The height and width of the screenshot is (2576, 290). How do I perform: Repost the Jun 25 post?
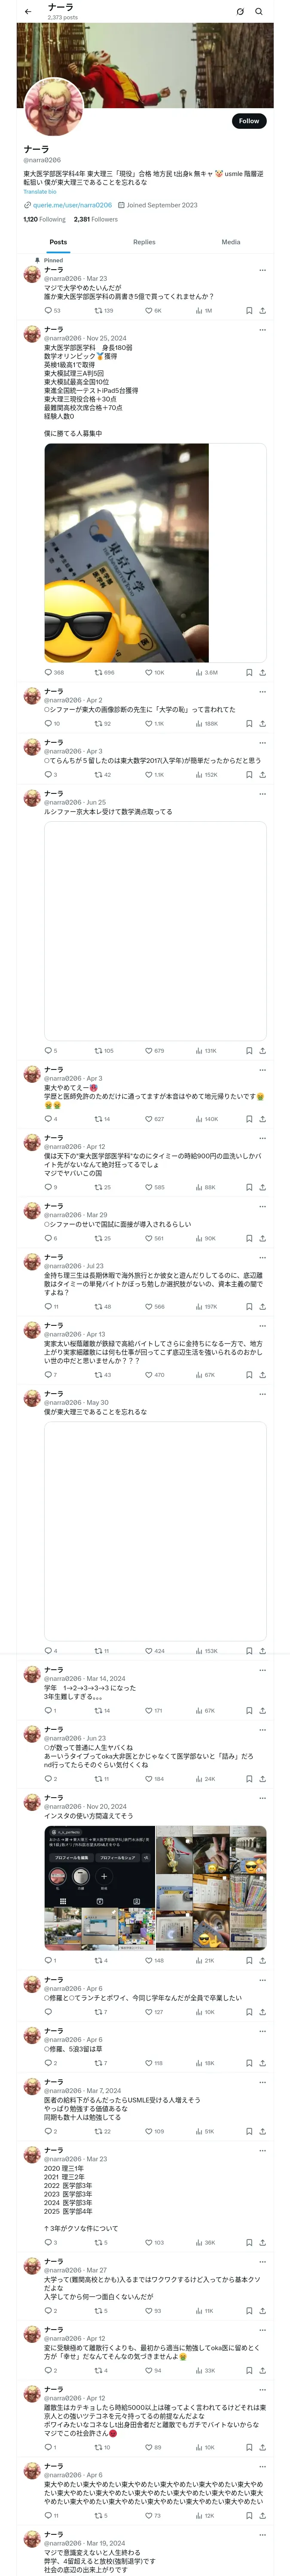click(x=98, y=1051)
